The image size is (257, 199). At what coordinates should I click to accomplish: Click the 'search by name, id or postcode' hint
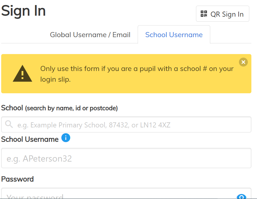(71, 108)
